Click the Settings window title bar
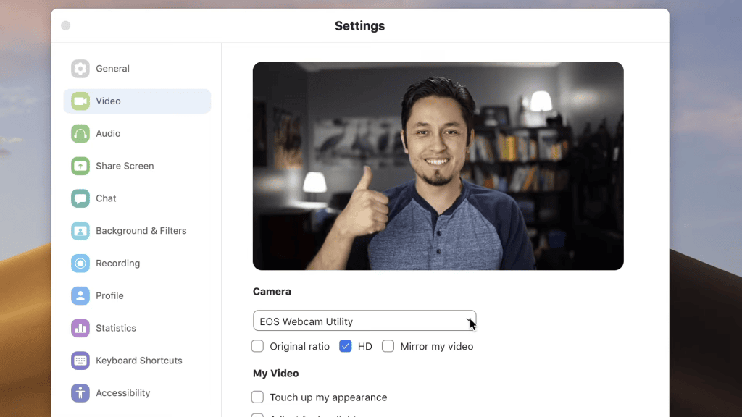Viewport: 742px width, 417px height. click(x=360, y=25)
